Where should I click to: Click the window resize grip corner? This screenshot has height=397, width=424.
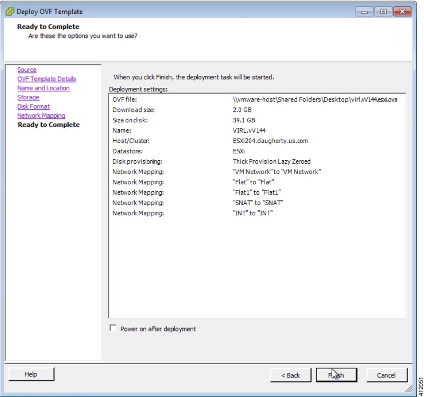click(x=409, y=389)
